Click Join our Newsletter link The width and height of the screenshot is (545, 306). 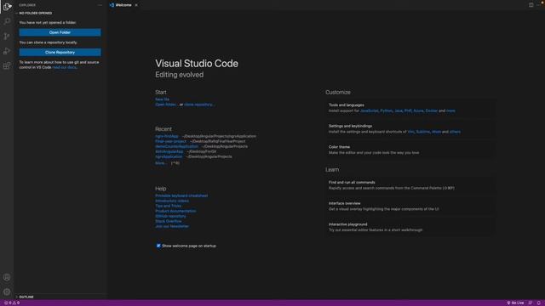pos(172,226)
